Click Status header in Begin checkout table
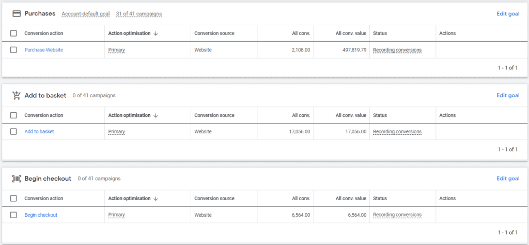The width and height of the screenshot is (529, 245). click(380, 198)
